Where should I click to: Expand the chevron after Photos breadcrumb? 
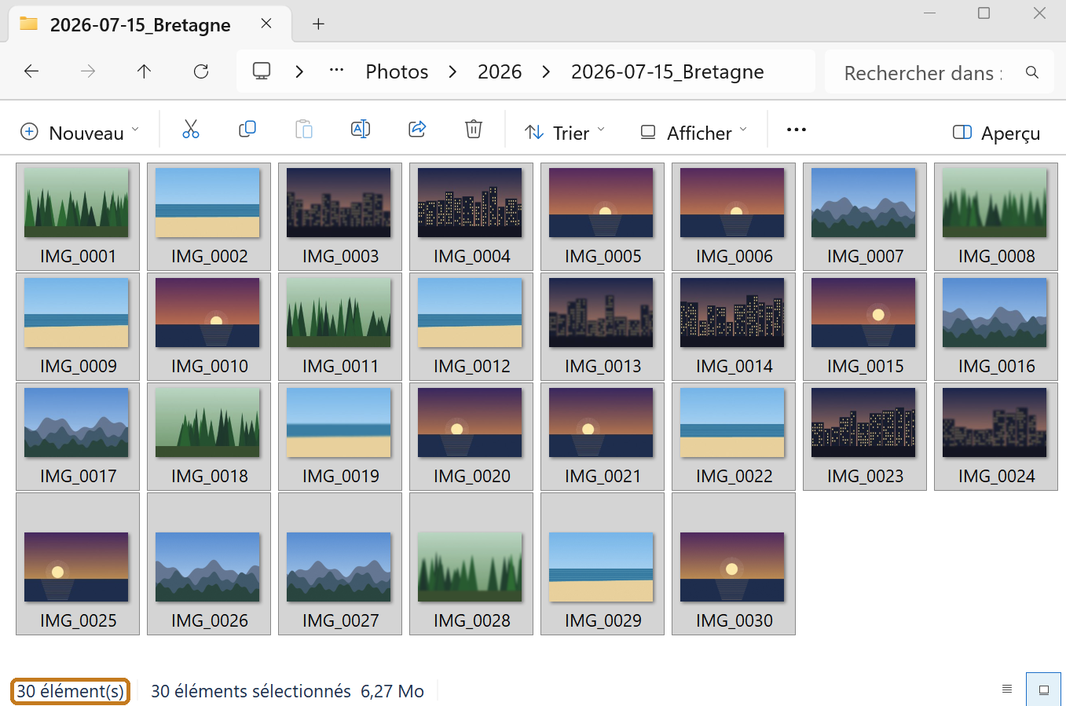click(x=452, y=71)
